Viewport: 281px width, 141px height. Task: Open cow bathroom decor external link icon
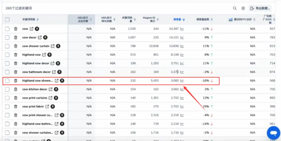[x=54, y=72]
